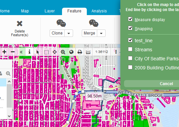Check the City Of Seattle Parks box
Image resolution: width=179 pixels, height=127 pixels.
(x=130, y=58)
